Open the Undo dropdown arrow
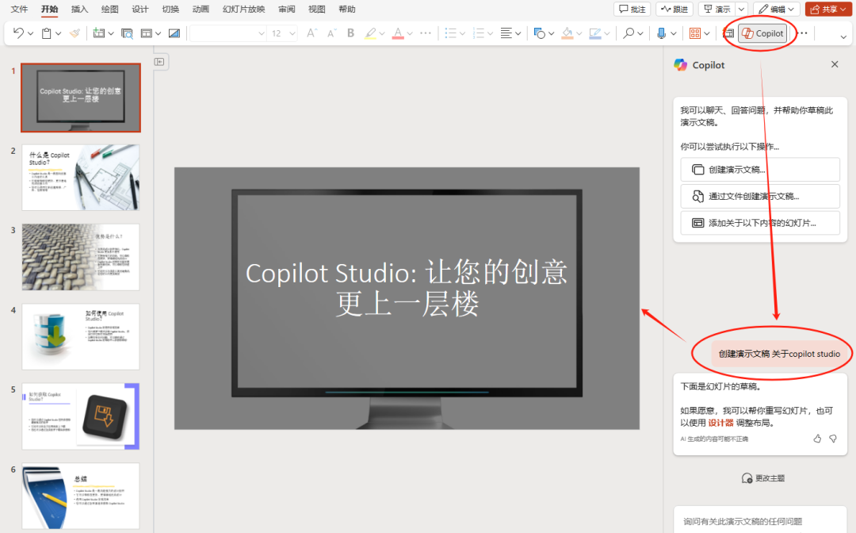The height and width of the screenshot is (533, 856). [x=31, y=34]
